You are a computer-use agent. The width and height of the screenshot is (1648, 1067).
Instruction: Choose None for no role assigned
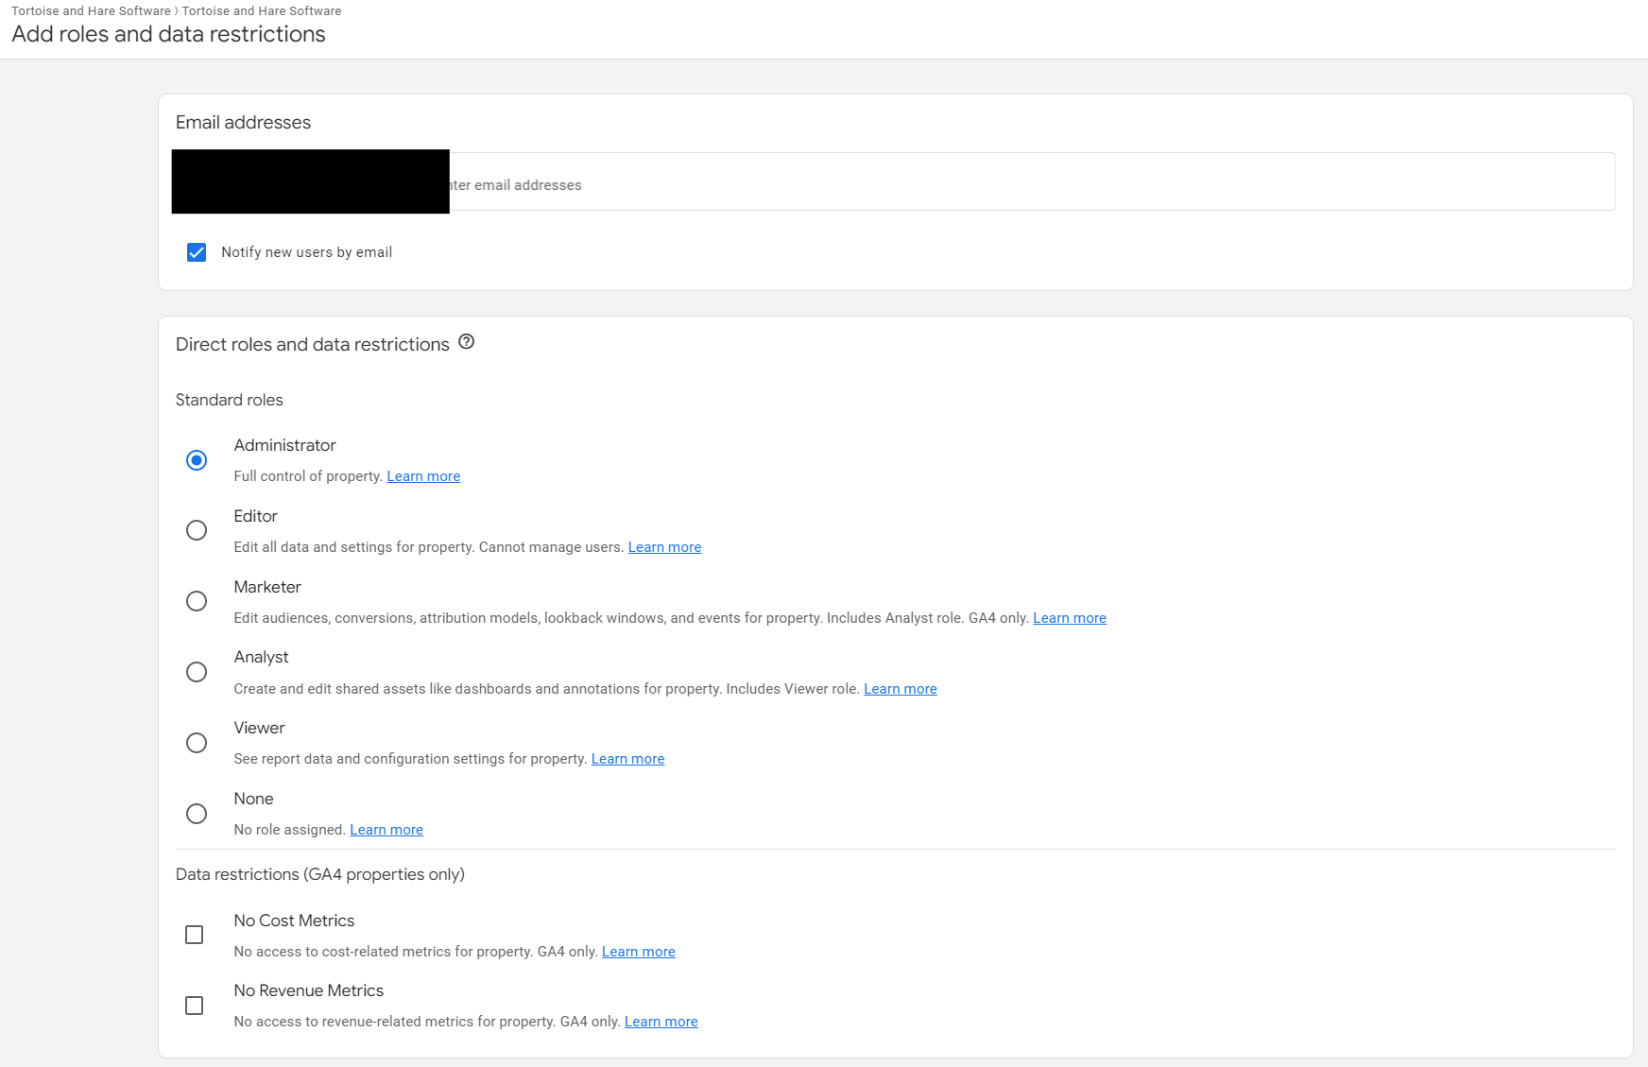[x=196, y=814]
